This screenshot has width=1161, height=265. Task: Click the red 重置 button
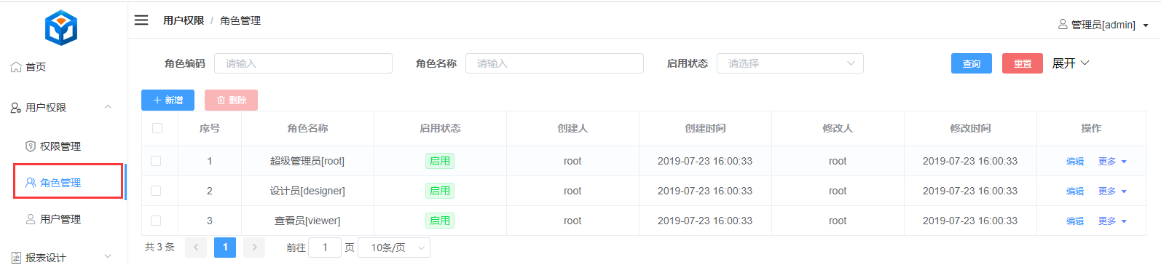[x=1023, y=63]
